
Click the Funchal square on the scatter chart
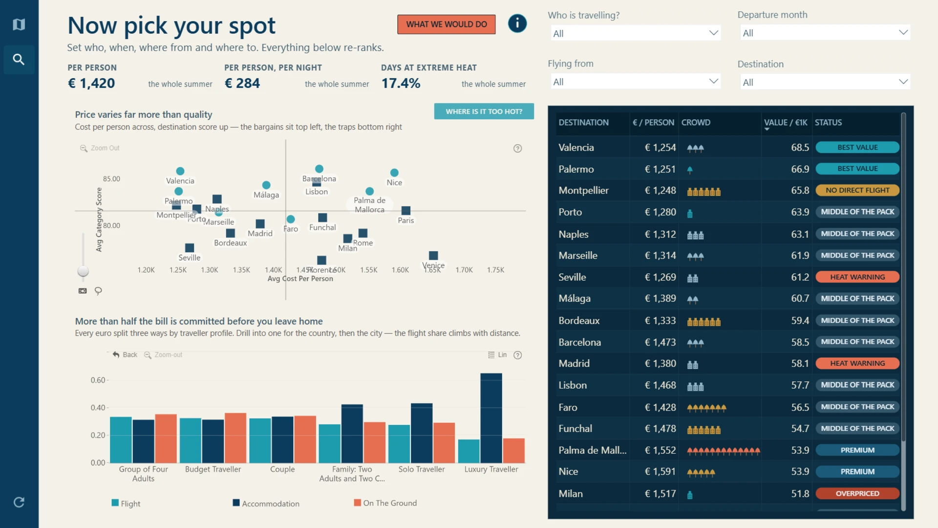[x=322, y=218]
